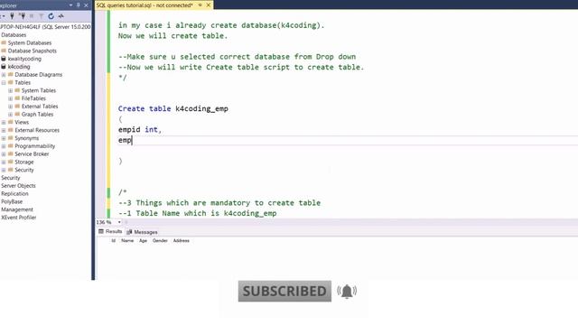Expand the External Resources node
This screenshot has height=325, width=578.
(x=4, y=130)
